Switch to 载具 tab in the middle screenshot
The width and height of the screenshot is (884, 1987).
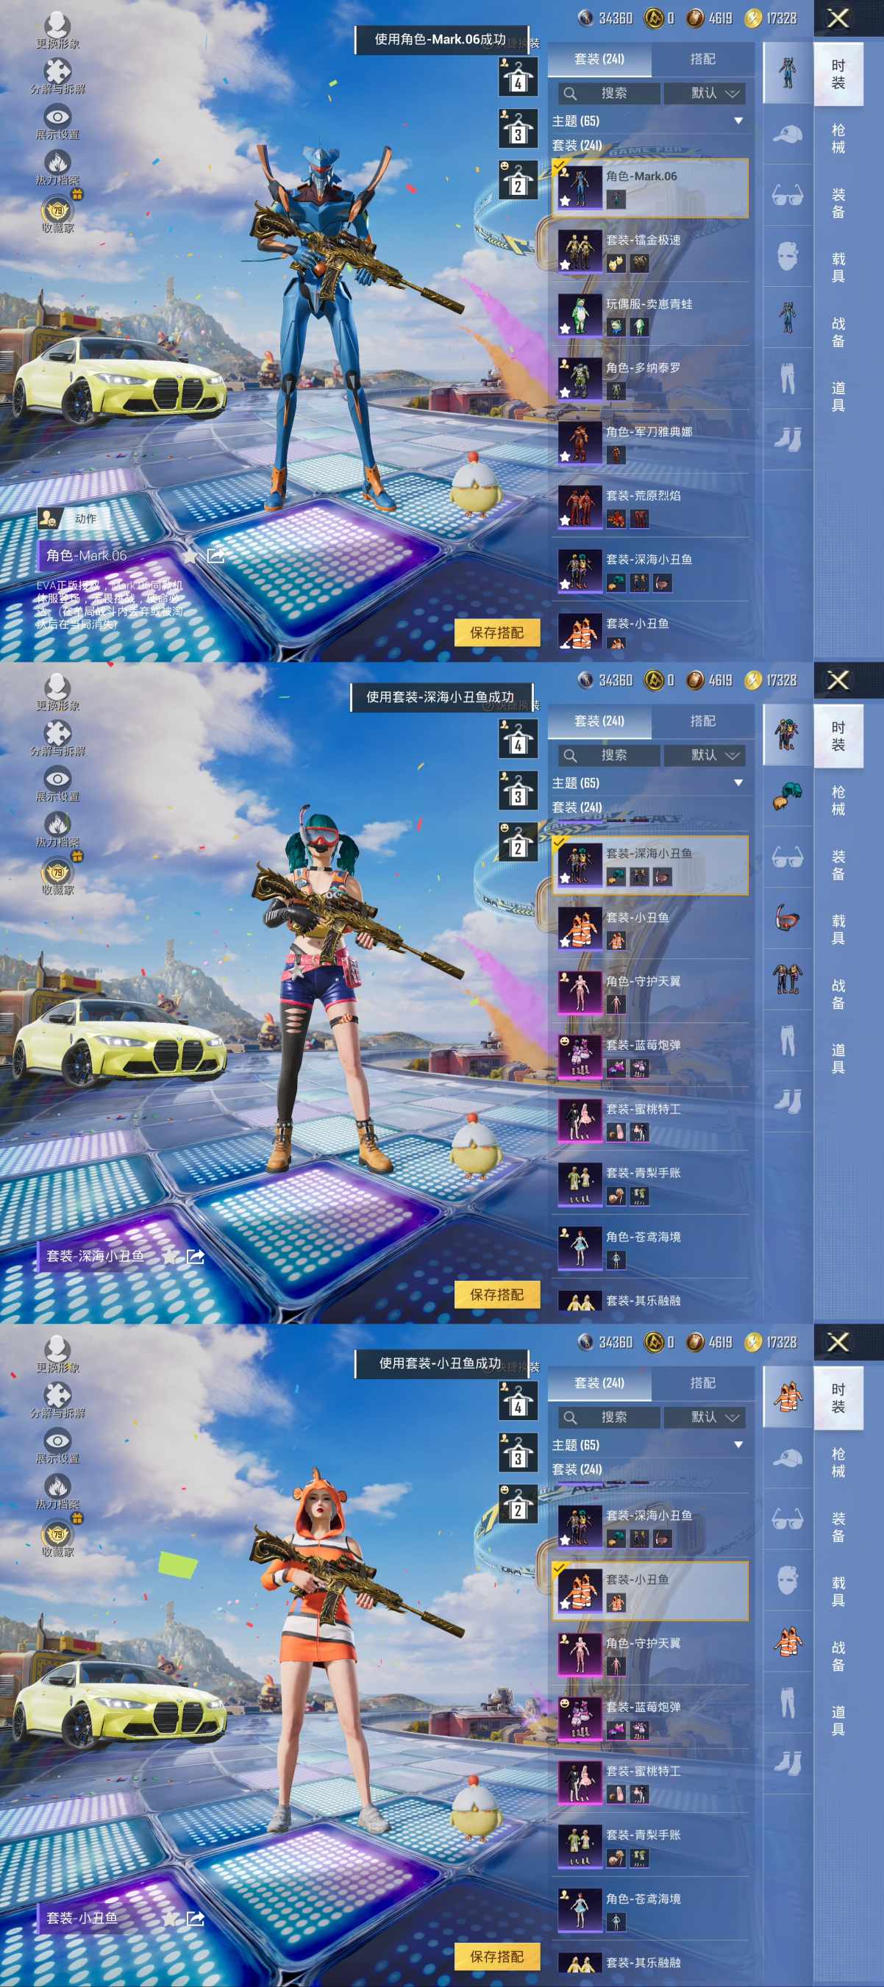[838, 930]
